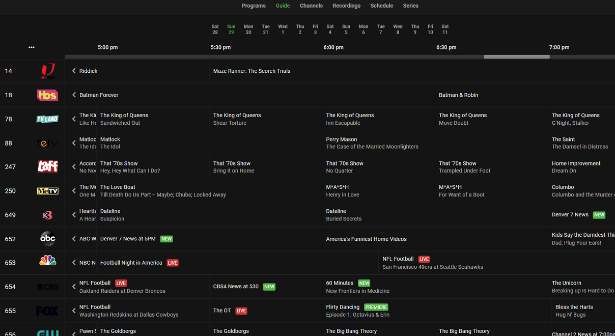615x336 pixels.
Task: Click the CBS channel logo
Action: (x=47, y=287)
